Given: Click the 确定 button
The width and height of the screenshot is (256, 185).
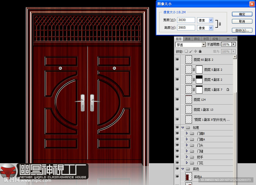Looking at the screenshot, I should (x=242, y=14).
